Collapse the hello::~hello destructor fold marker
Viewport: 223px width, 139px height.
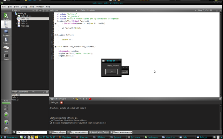point(56,35)
